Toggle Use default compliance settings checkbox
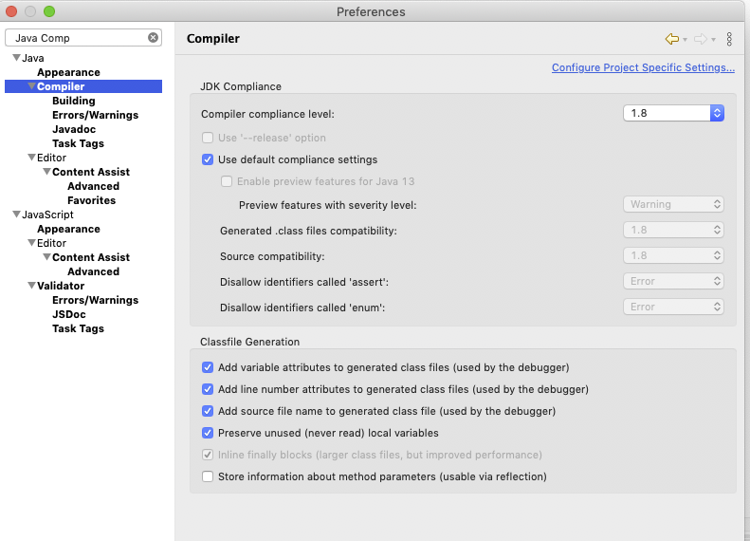 [x=208, y=159]
